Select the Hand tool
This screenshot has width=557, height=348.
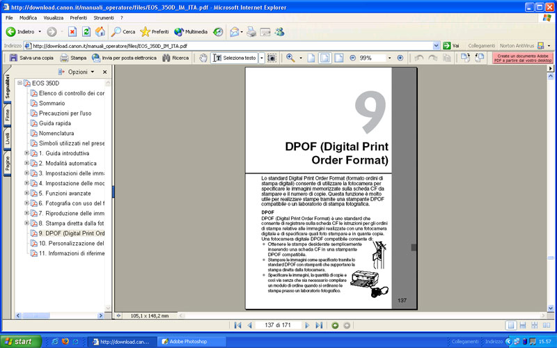(x=203, y=58)
